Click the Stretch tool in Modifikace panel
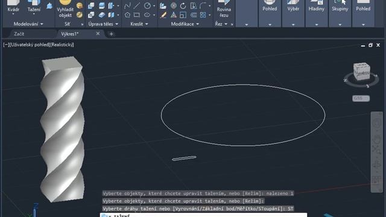This screenshot has width=386, height=217. pyautogui.click(x=194, y=5)
